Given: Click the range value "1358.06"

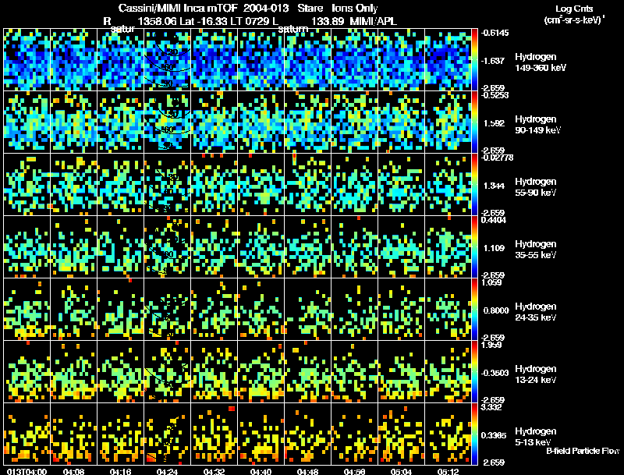Looking at the screenshot, I should click(157, 21).
